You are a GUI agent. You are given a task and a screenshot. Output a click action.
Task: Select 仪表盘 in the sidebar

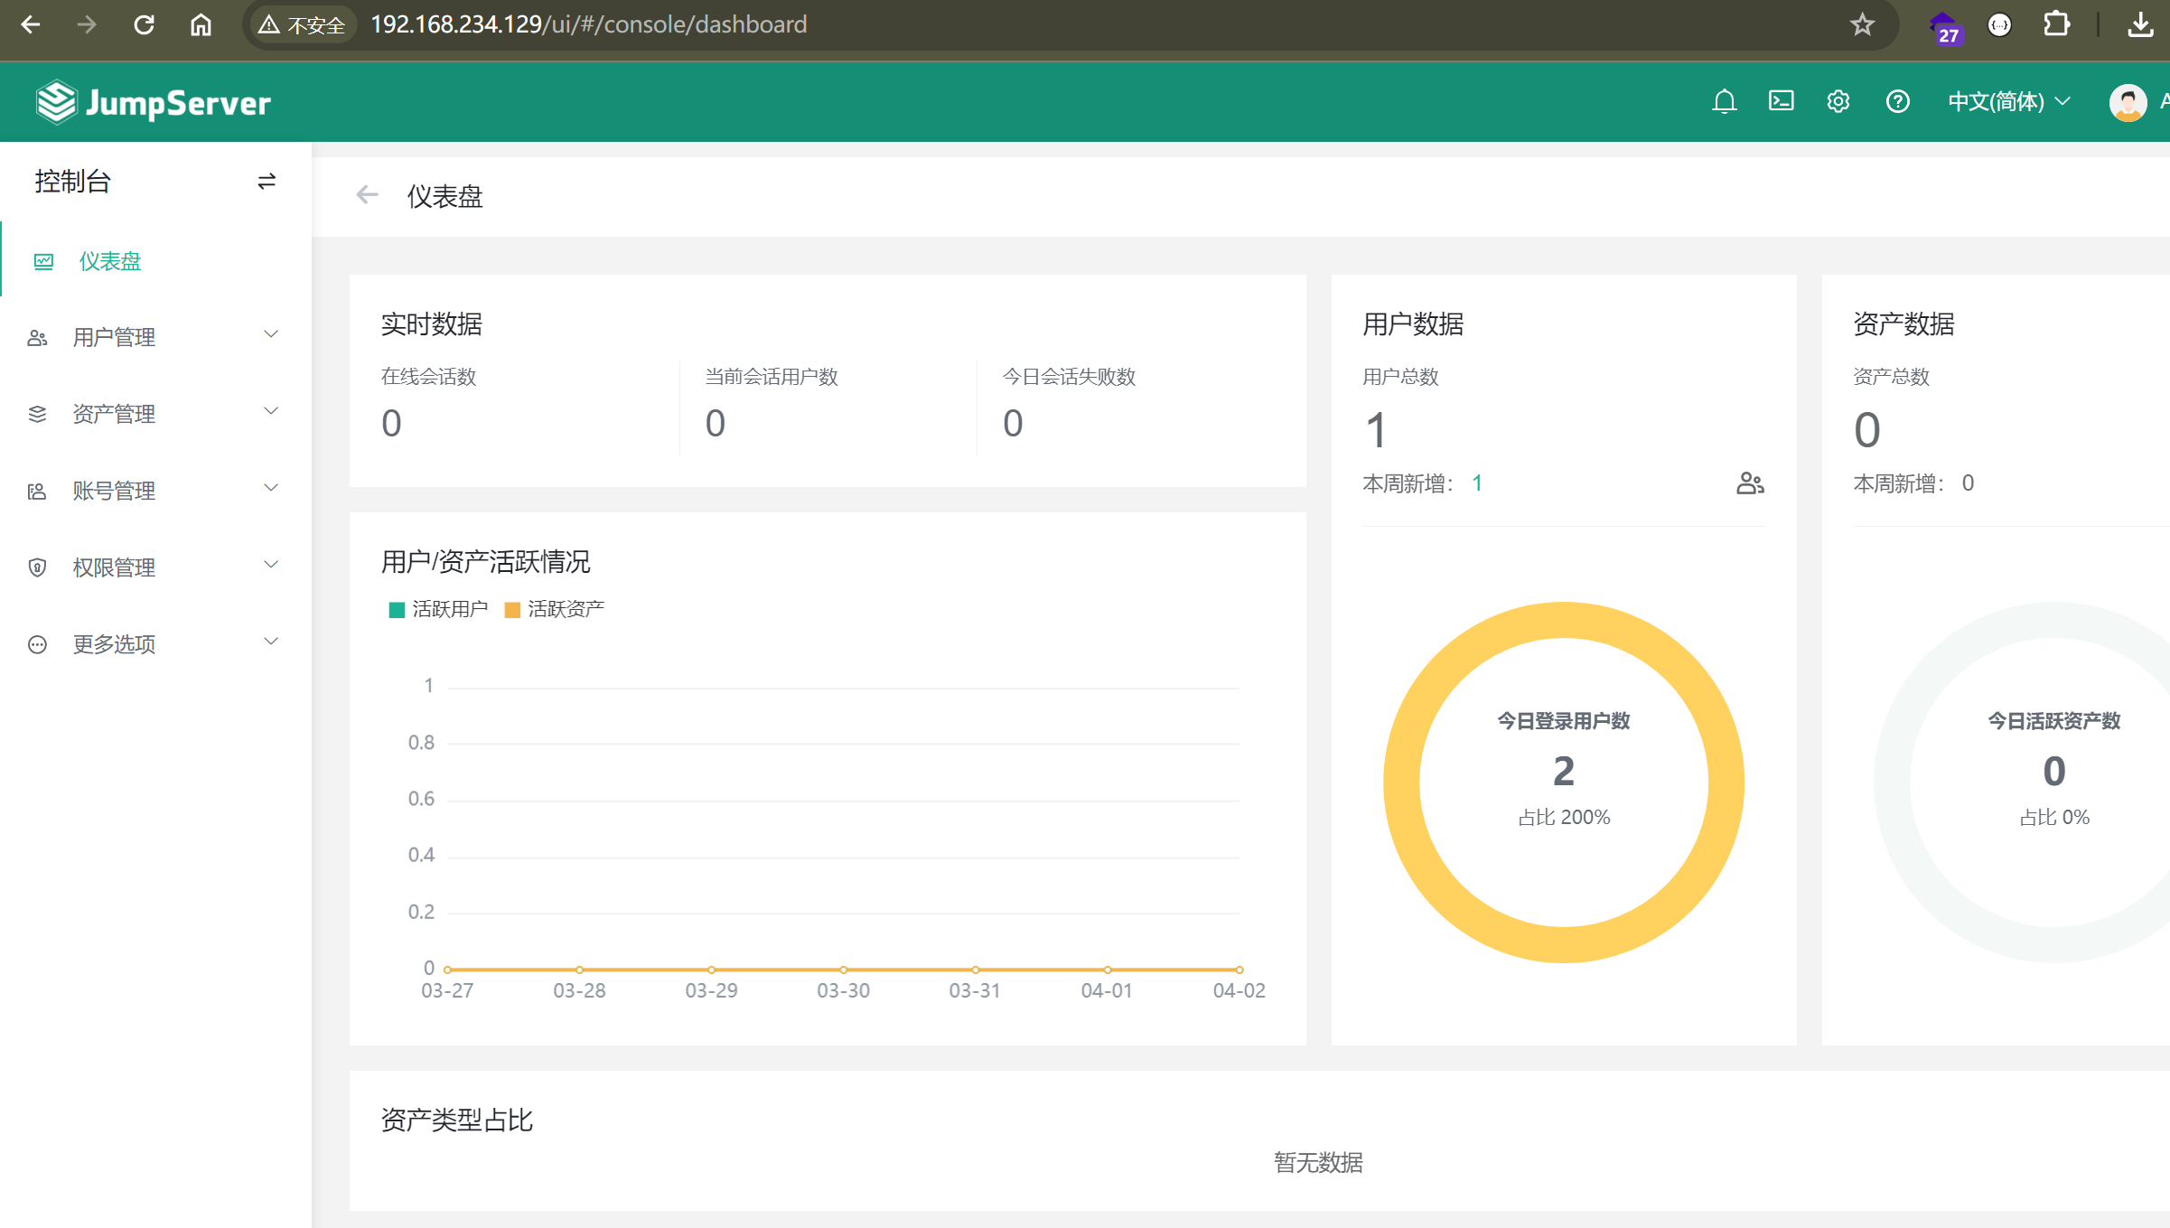pyautogui.click(x=155, y=261)
